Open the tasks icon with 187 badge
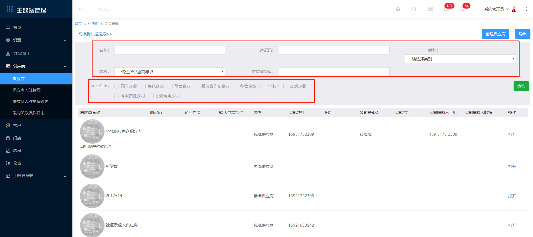Screen dimensions: 533x237 tap(446, 9)
